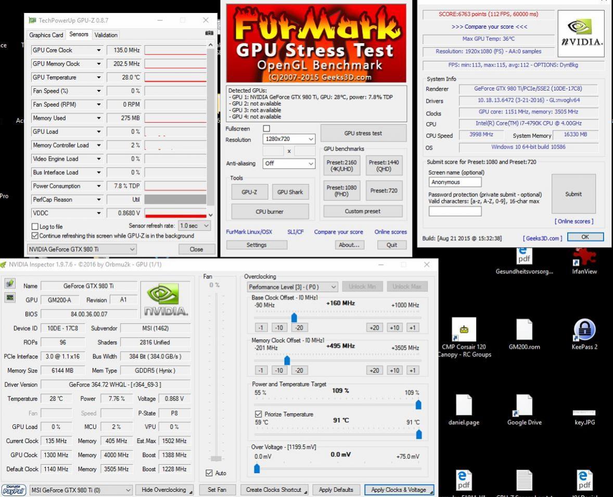Click GPU stress test button

363,133
